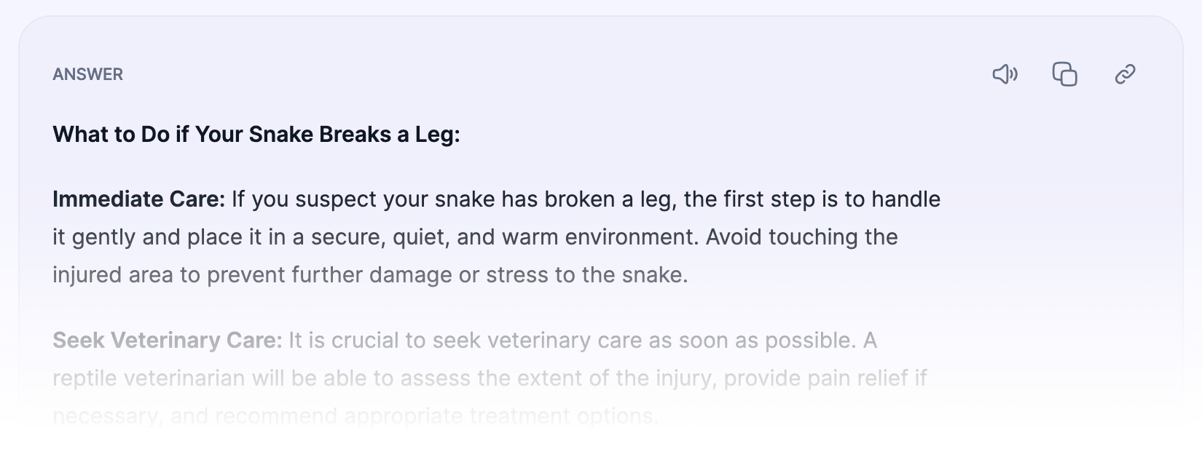Click the faded line starting 'reptile veterinarian will'

coord(490,378)
